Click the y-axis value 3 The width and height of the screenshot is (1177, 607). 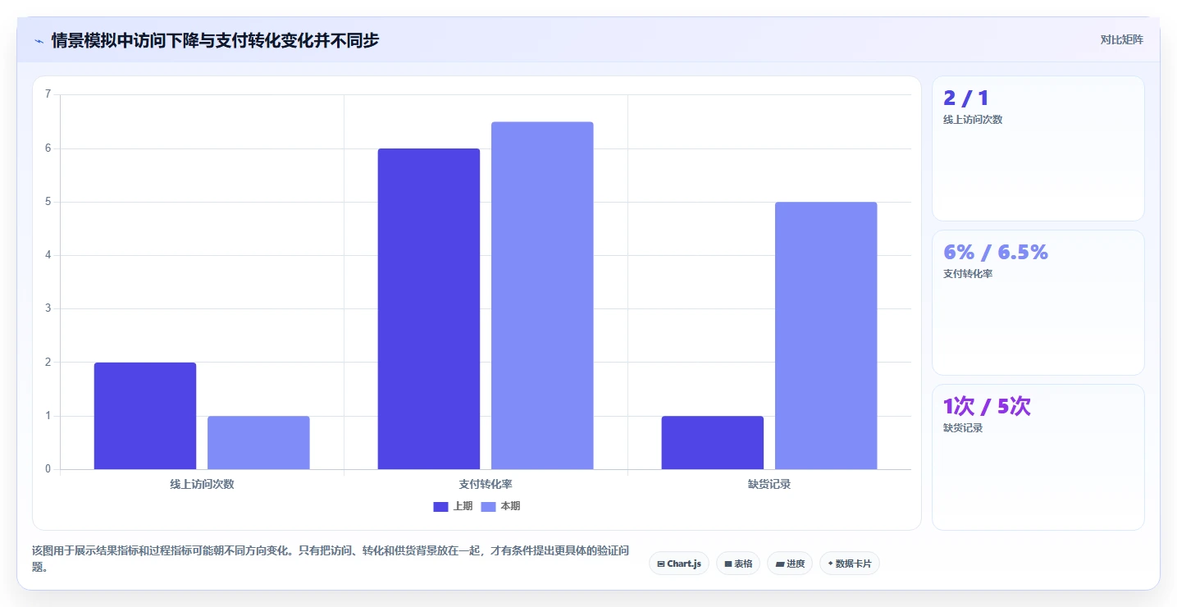point(48,308)
